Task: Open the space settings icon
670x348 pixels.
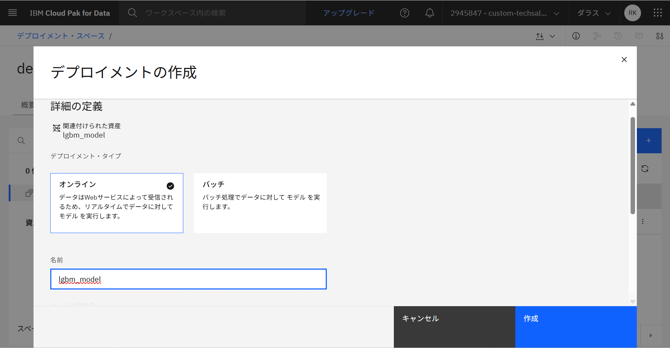Action: [660, 36]
